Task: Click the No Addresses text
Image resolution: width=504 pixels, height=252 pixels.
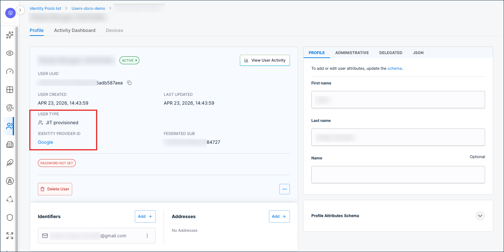Action: pos(185,230)
